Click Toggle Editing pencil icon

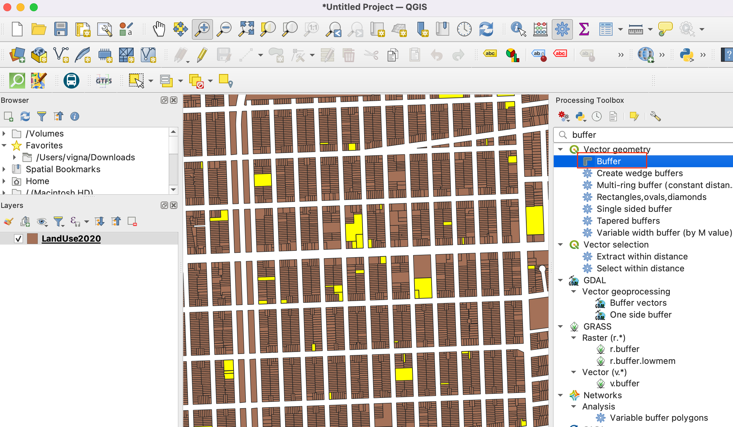tap(202, 55)
